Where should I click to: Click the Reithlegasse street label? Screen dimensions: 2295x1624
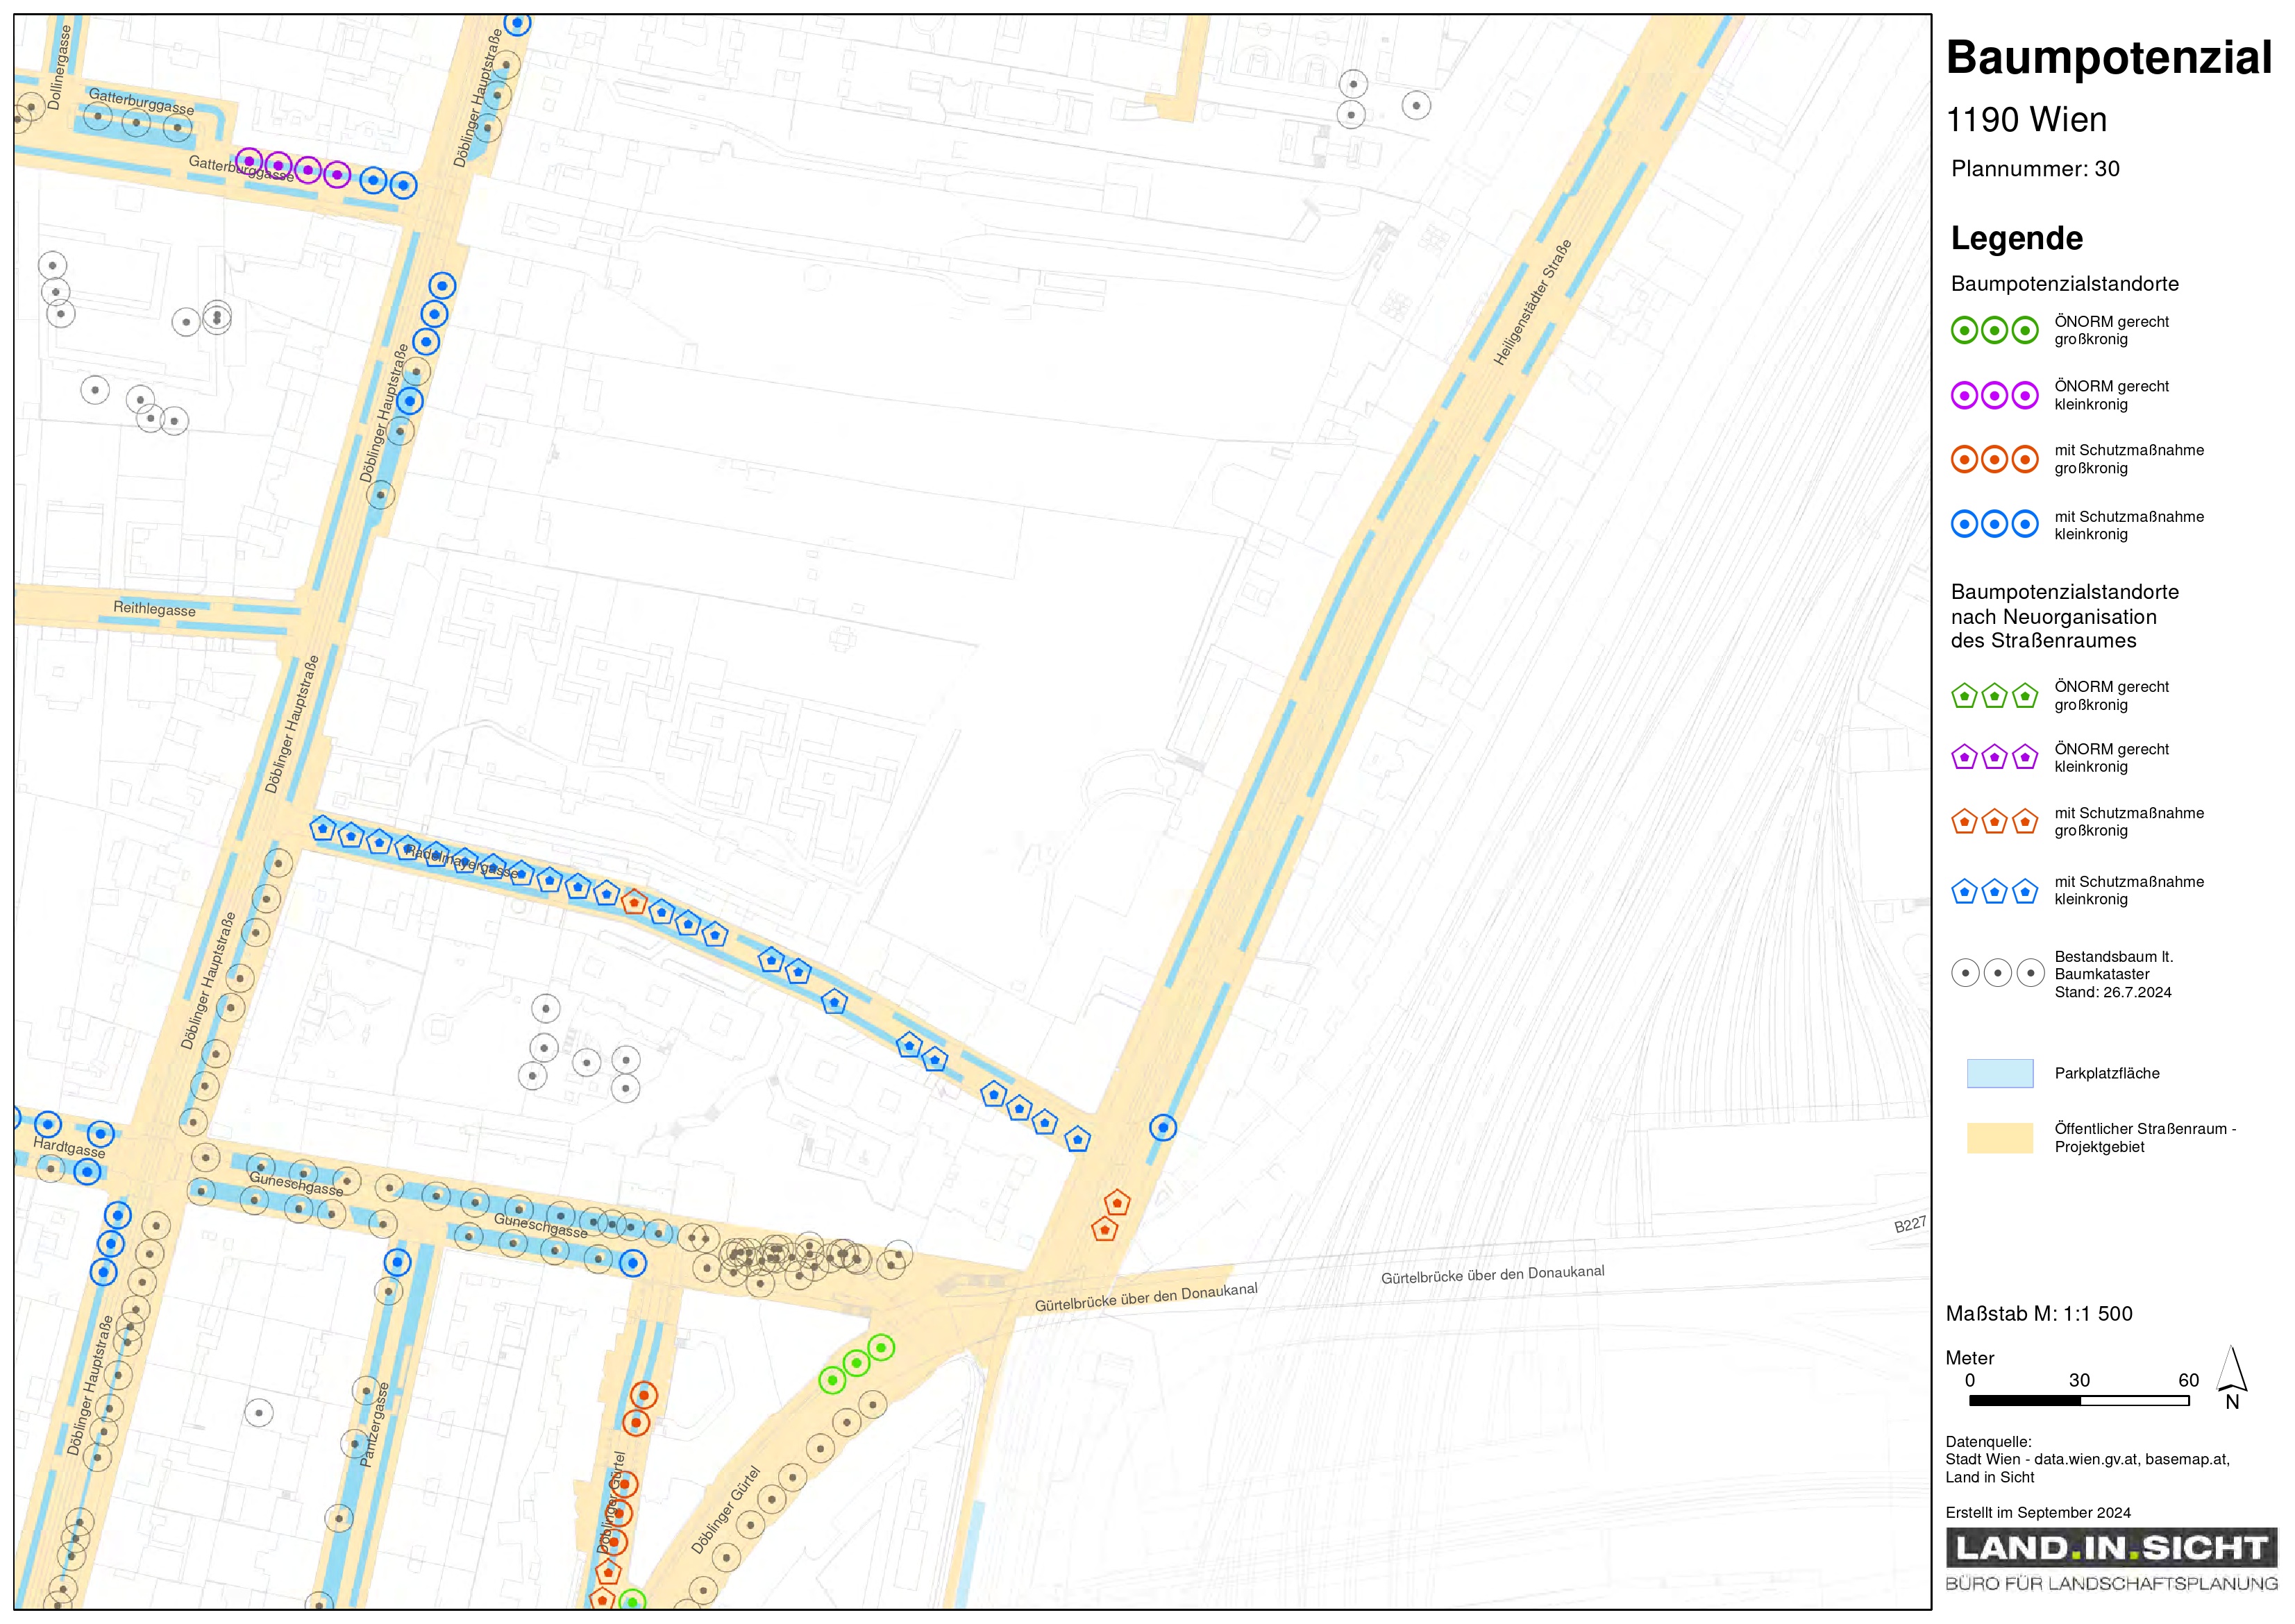click(x=154, y=608)
